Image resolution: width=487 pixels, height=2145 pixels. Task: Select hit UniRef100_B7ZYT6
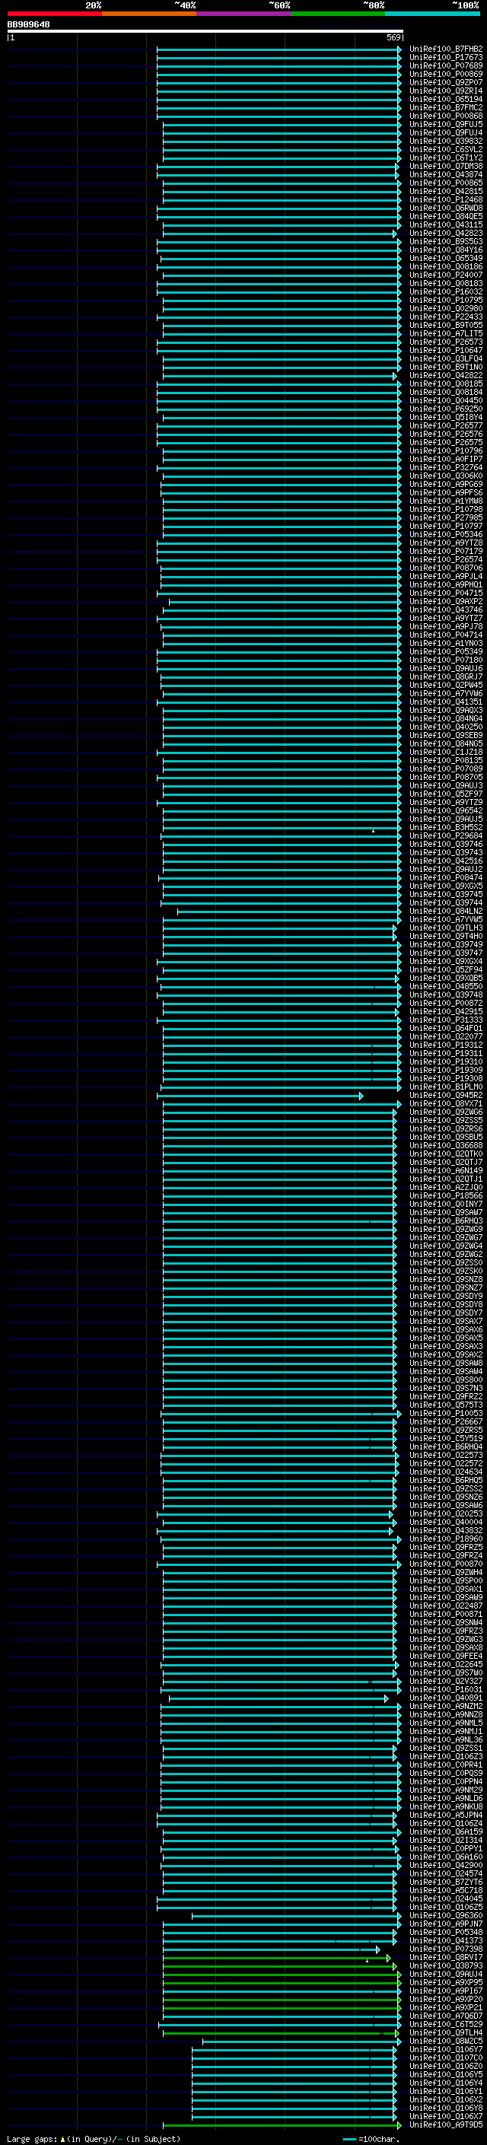pyautogui.click(x=446, y=1882)
